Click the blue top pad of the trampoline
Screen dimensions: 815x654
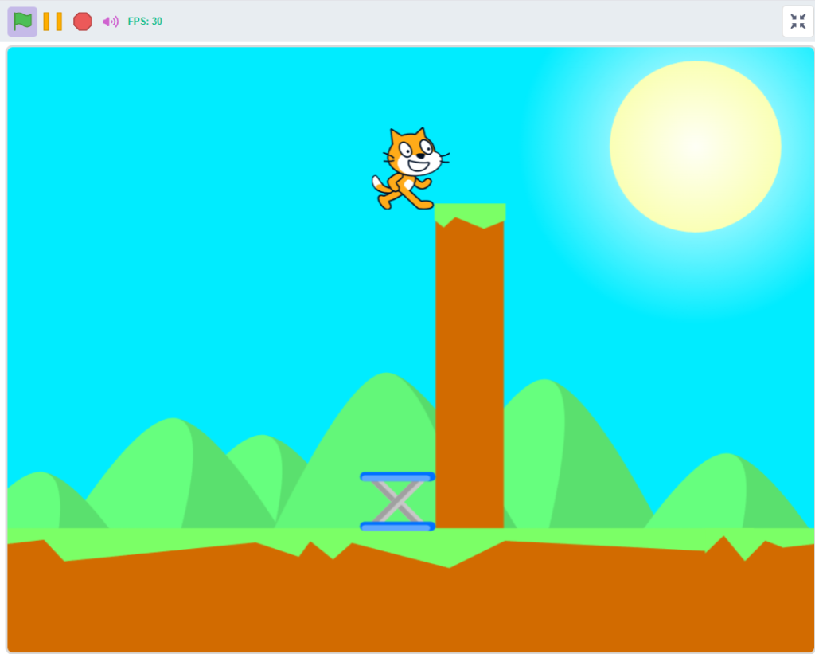397,476
